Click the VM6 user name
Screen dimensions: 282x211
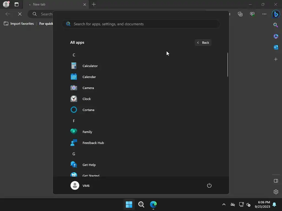coord(86,185)
